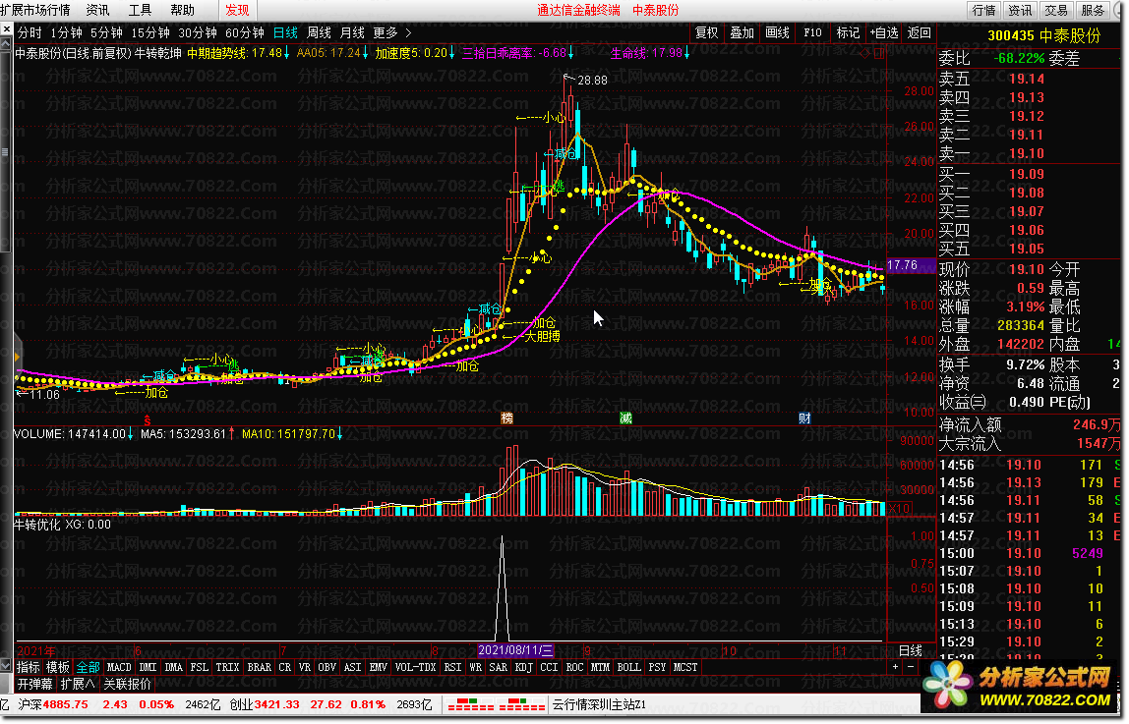Switch indicator to KDJ
This screenshot has width=1129, height=724.
pyautogui.click(x=523, y=666)
